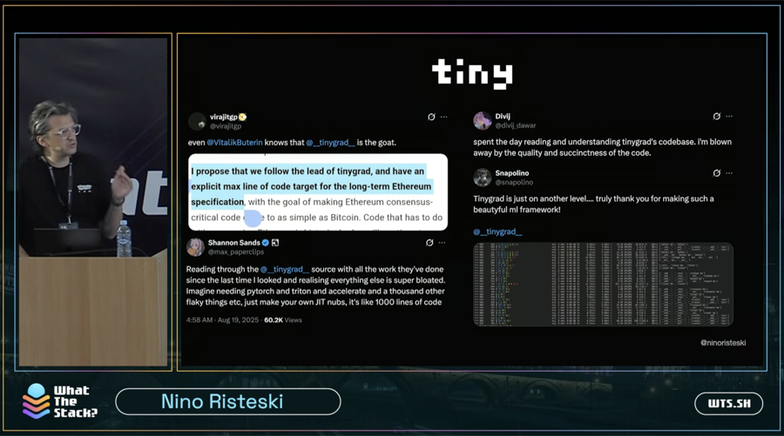Viewport: 784px width, 436px height.
Task: Click the tiny logo at top
Action: click(472, 74)
